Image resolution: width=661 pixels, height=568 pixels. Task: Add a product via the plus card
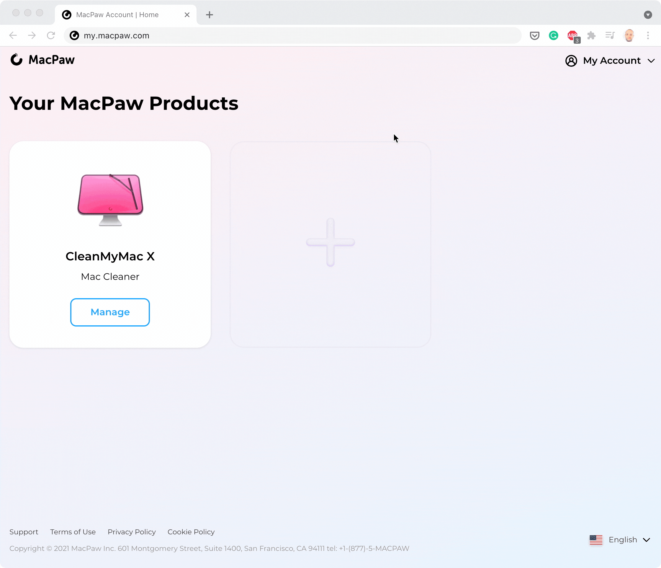click(330, 244)
